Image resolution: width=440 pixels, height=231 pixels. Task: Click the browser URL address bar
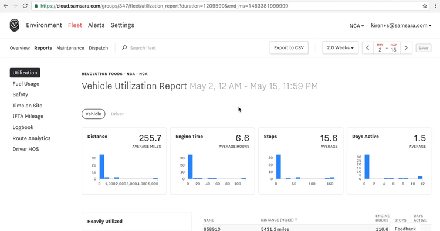click(230, 6)
